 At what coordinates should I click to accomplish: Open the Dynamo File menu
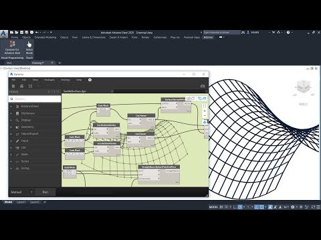[13, 80]
